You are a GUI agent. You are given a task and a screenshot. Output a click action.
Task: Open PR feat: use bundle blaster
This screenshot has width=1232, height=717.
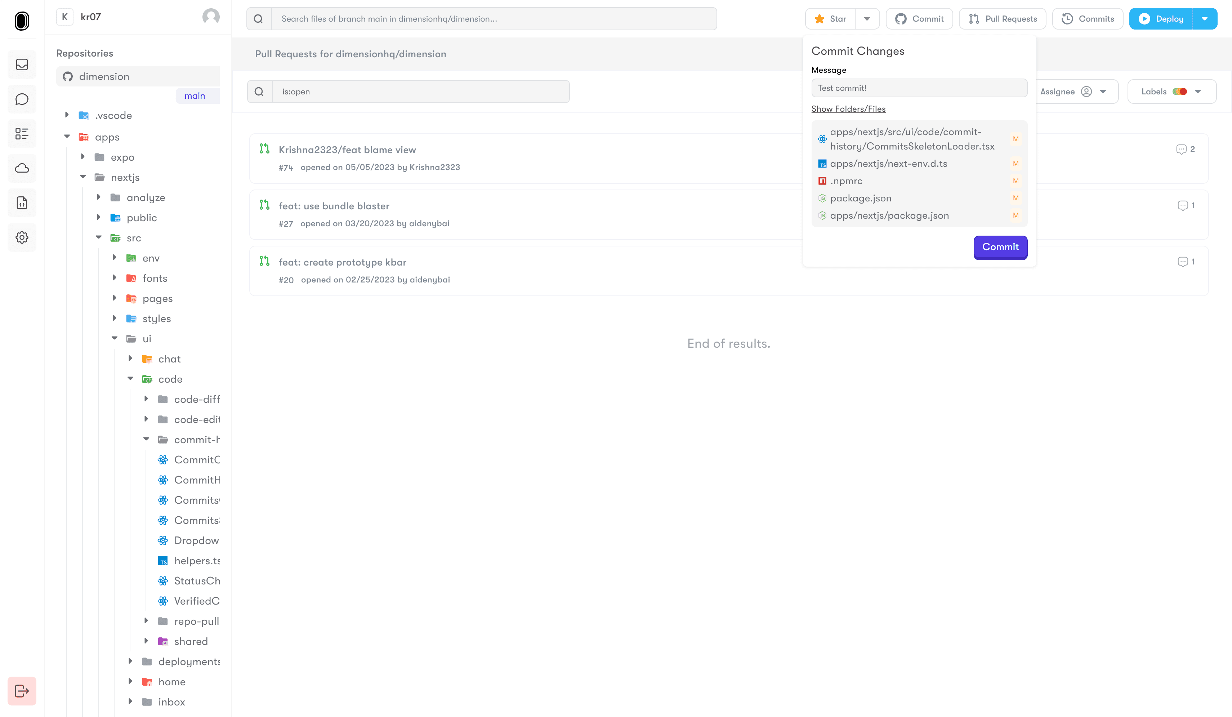tap(334, 206)
